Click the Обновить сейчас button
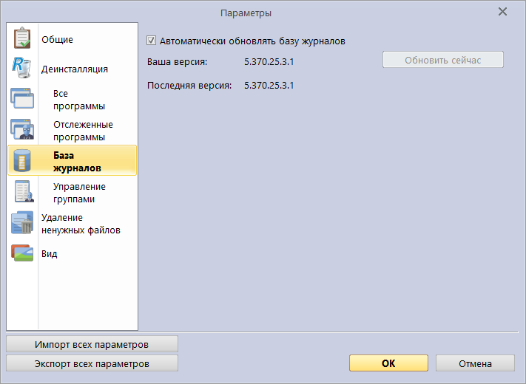 coord(442,60)
